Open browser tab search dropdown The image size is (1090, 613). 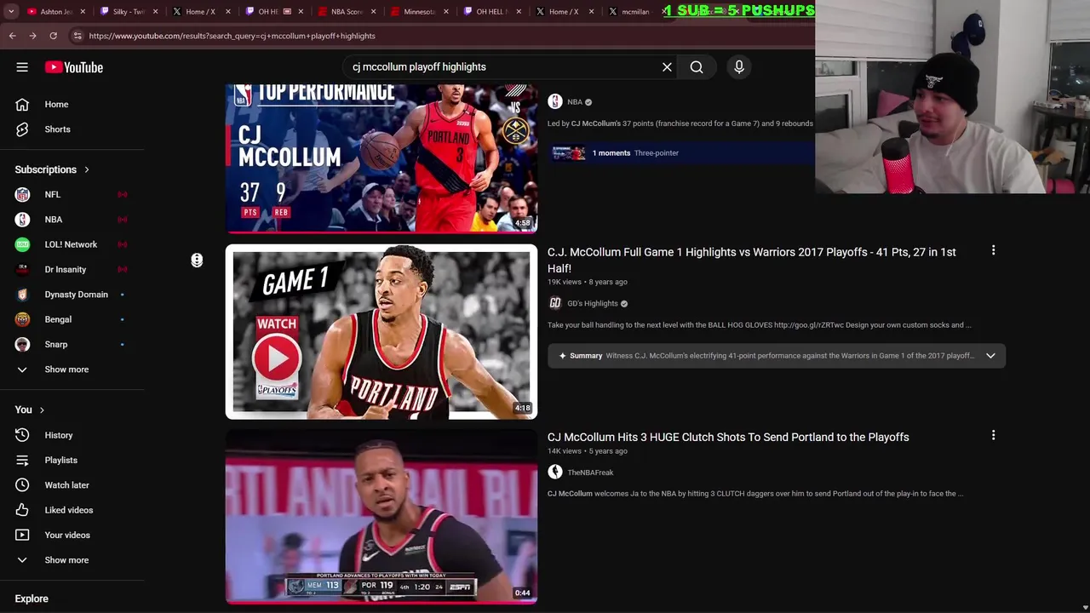(x=11, y=12)
